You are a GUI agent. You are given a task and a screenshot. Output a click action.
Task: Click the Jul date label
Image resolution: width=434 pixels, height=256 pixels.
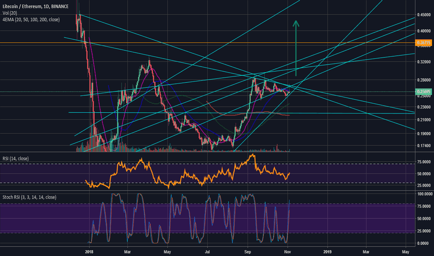(x=207, y=252)
